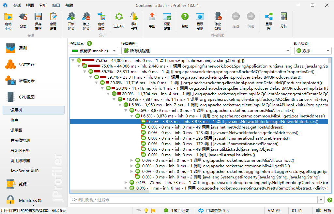Screen dimensions: 334x214
Task: Select the InetAddress.getHostAddress() row
Action: point(199,127)
